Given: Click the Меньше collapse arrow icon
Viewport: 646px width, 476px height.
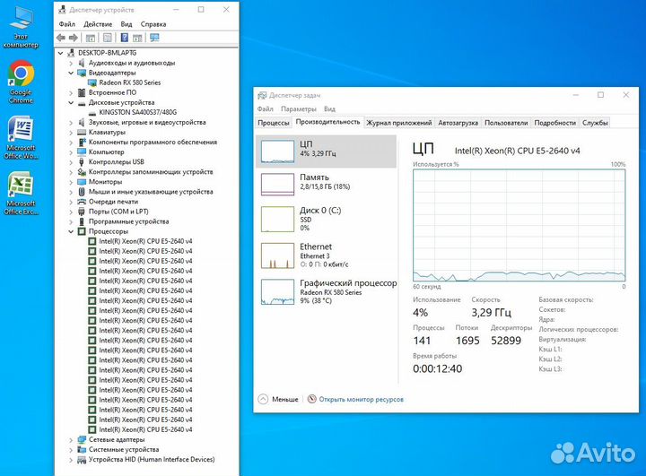Looking at the screenshot, I should coord(263,399).
